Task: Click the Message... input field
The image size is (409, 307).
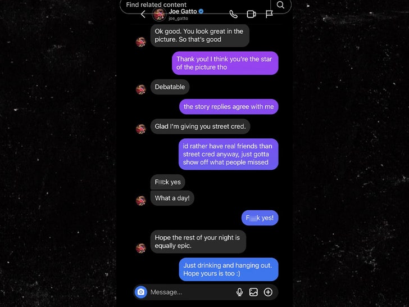Action: tap(190, 292)
